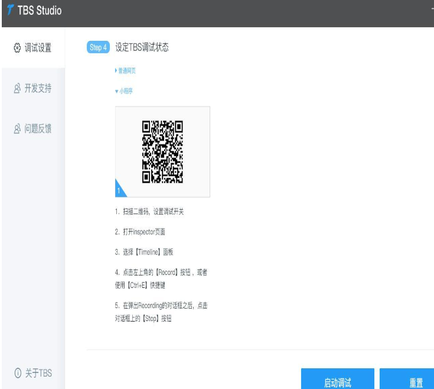Click the instruction mentioning the 【Stop】 button
Viewport: 434px width, 389px height.
click(161, 312)
